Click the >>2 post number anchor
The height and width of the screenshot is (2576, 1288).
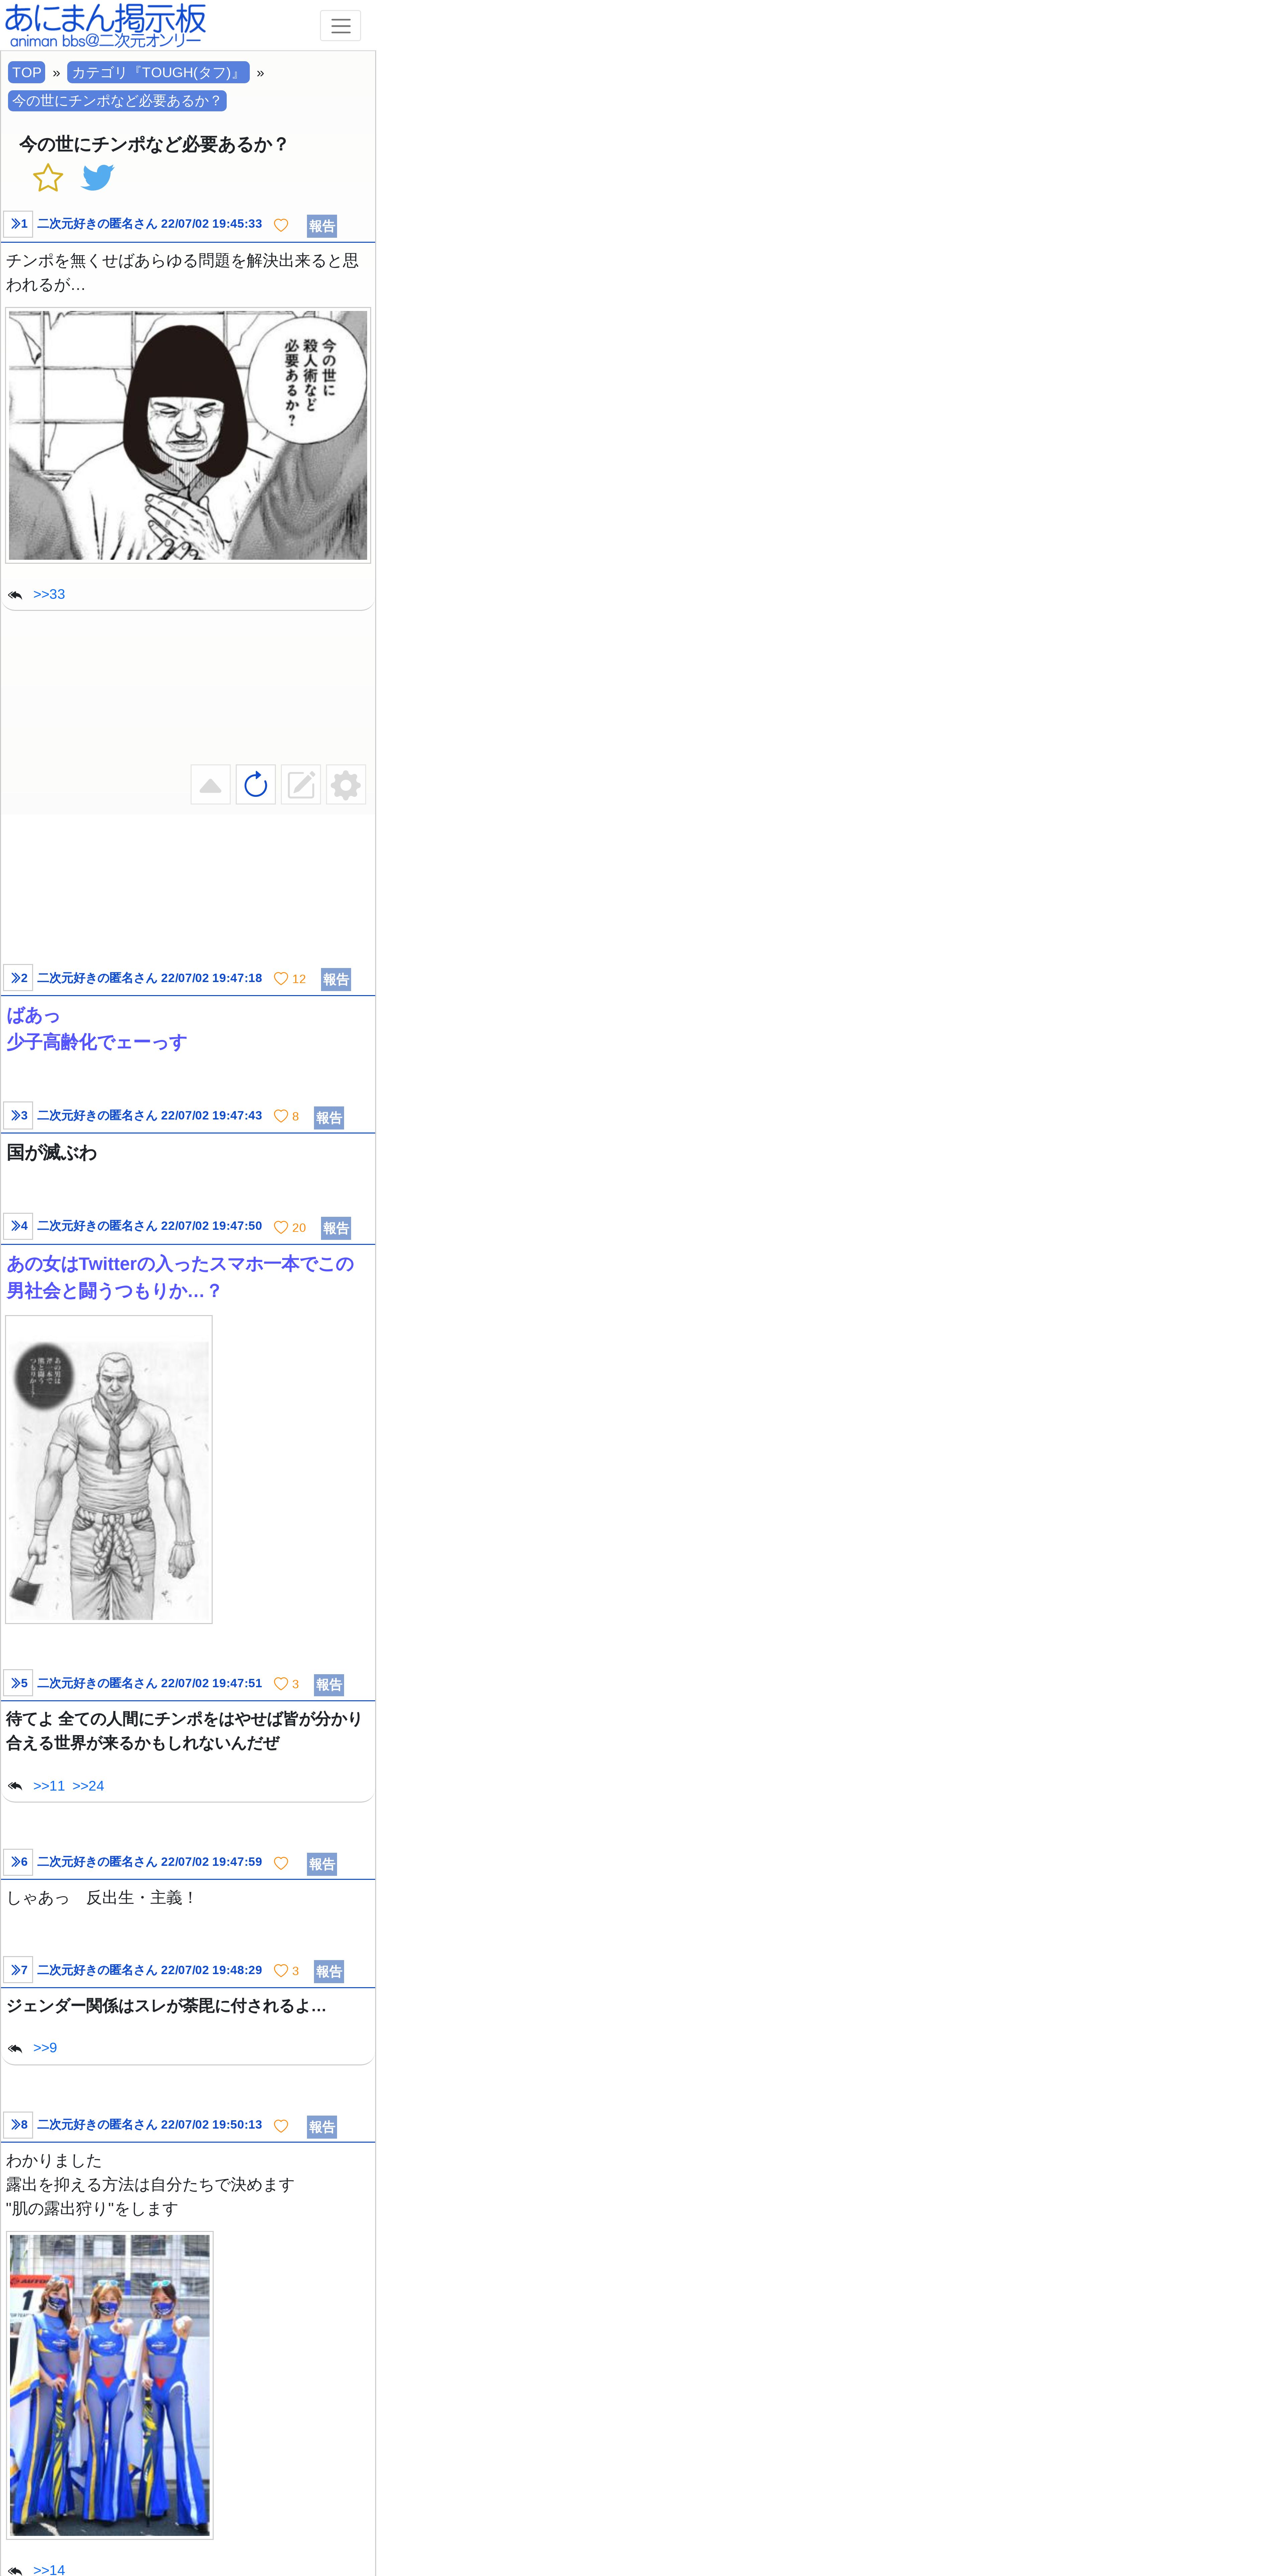coord(18,978)
